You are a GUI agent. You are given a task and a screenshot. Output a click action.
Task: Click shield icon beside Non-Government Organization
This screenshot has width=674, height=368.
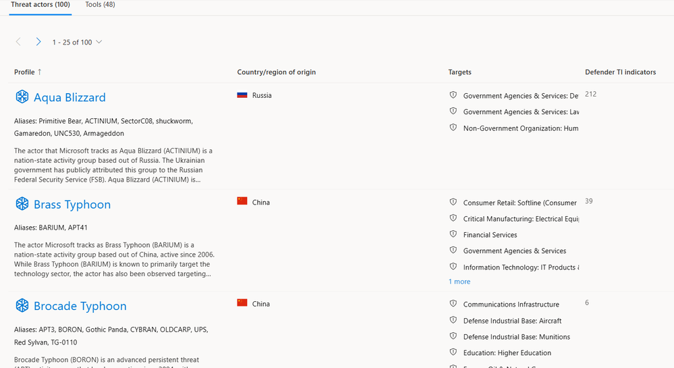pyautogui.click(x=453, y=128)
